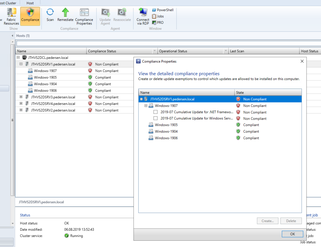Open the Jobs window

coord(158,16)
